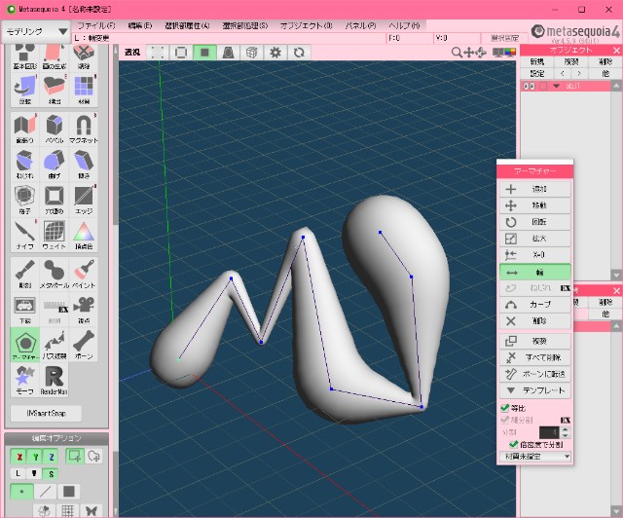Select the Magnet (マグネット) tool

tap(84, 129)
